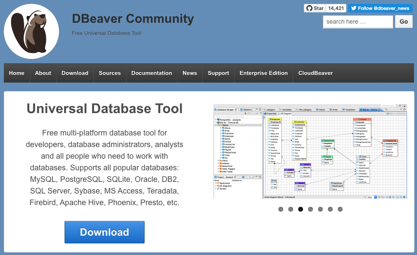
Task: Visit the Enterprise Edition page
Action: pos(263,73)
